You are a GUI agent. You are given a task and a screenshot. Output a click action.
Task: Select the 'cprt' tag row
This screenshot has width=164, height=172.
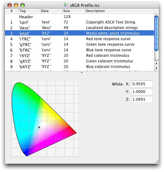click(x=80, y=22)
